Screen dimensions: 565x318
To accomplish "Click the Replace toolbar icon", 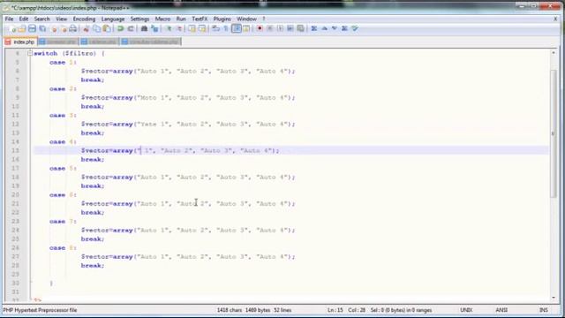I will pos(154,29).
